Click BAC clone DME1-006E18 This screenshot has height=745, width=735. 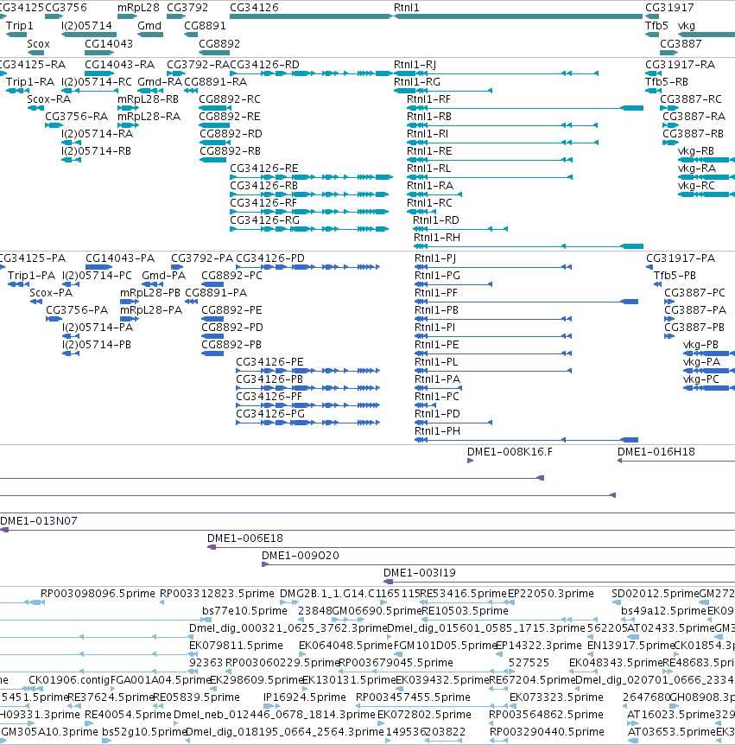coord(245,538)
